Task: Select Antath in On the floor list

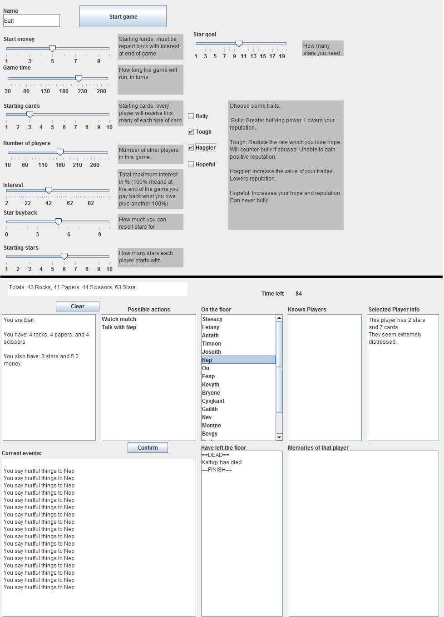Action: coord(238,336)
